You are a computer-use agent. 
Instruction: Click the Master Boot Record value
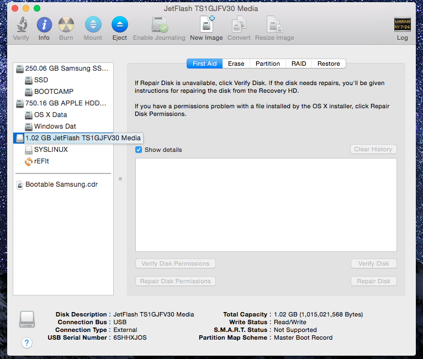(x=303, y=337)
